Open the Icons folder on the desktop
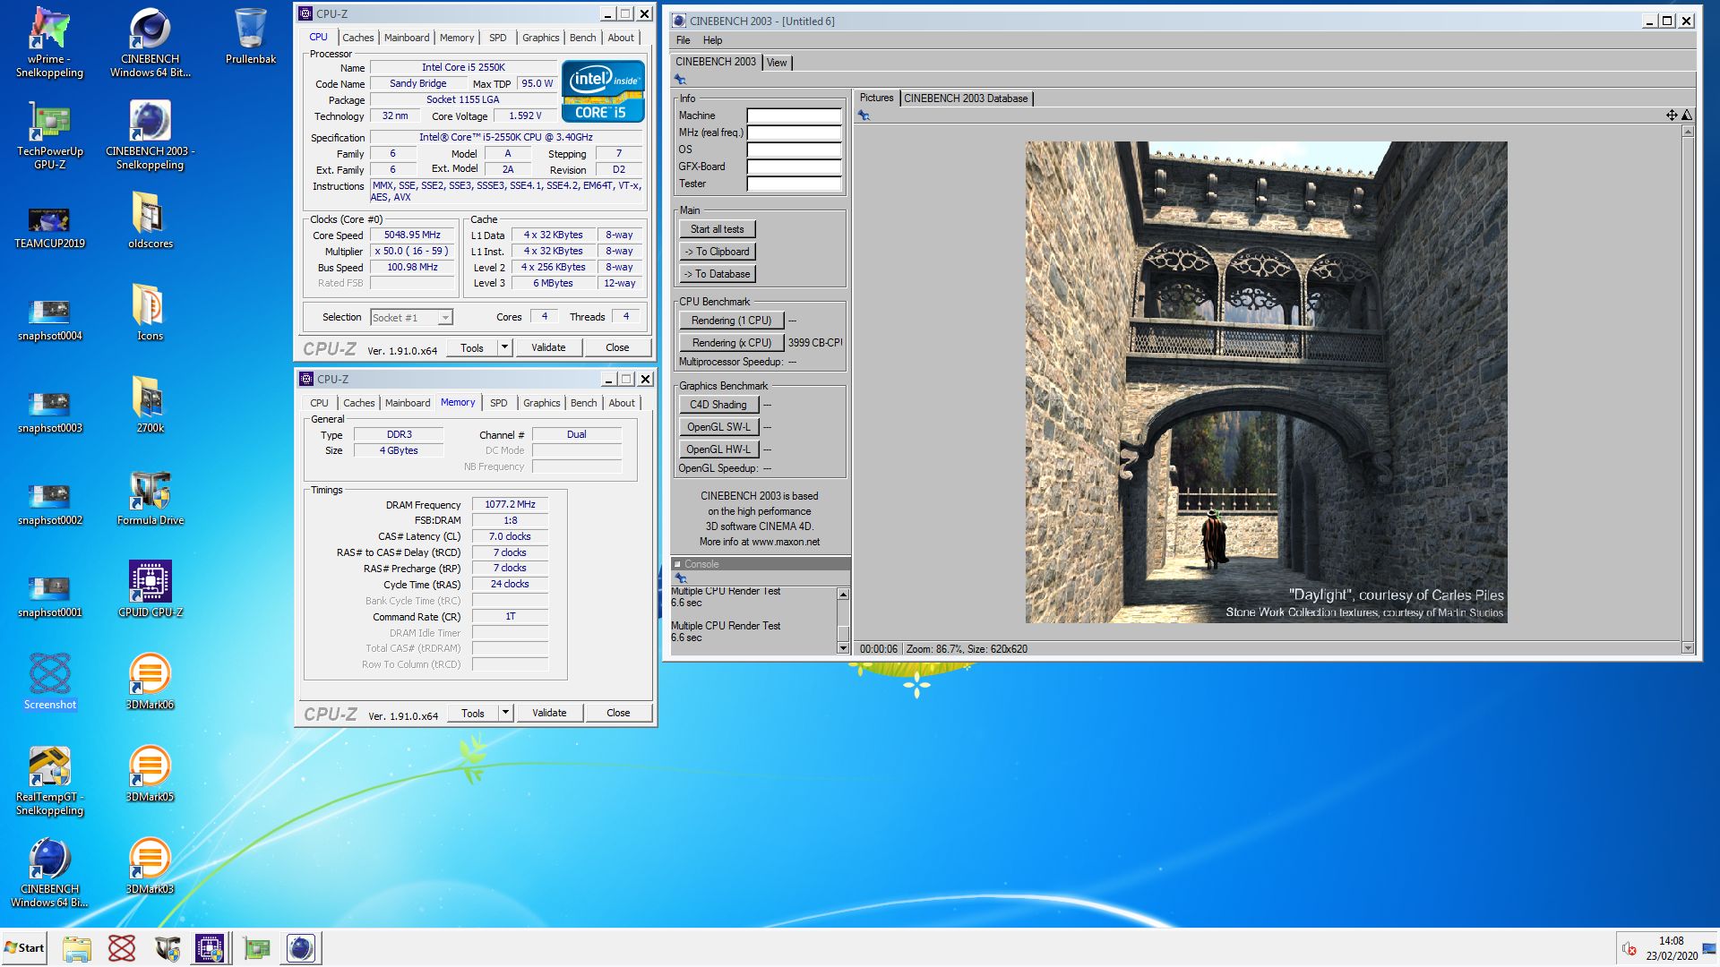1720x967 pixels. (150, 312)
